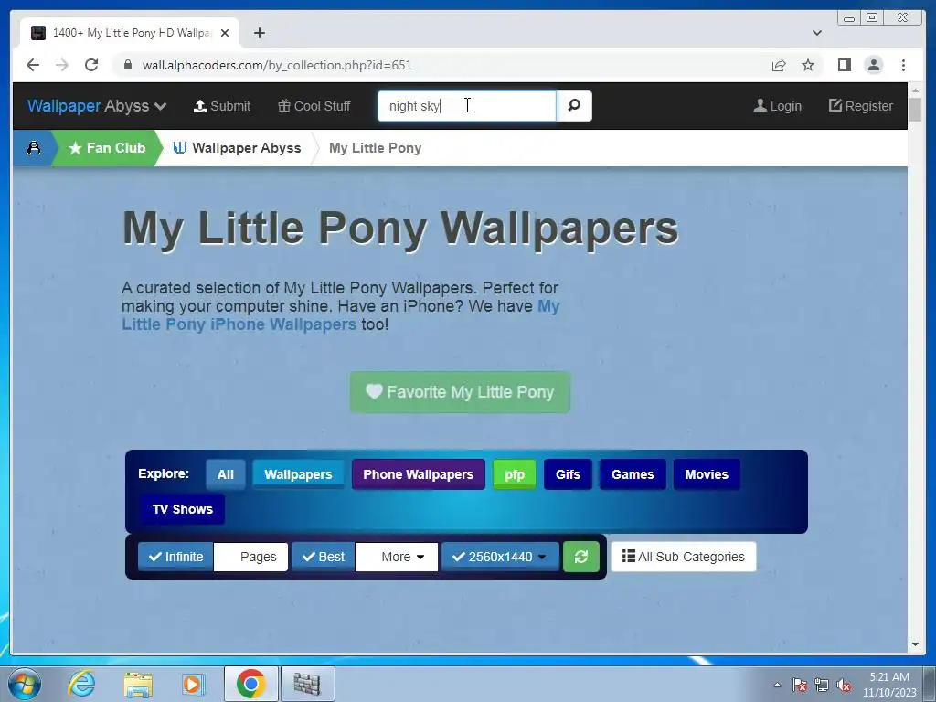Open the 2560x1440 resolution dropdown
This screenshot has width=936, height=702.
click(500, 557)
